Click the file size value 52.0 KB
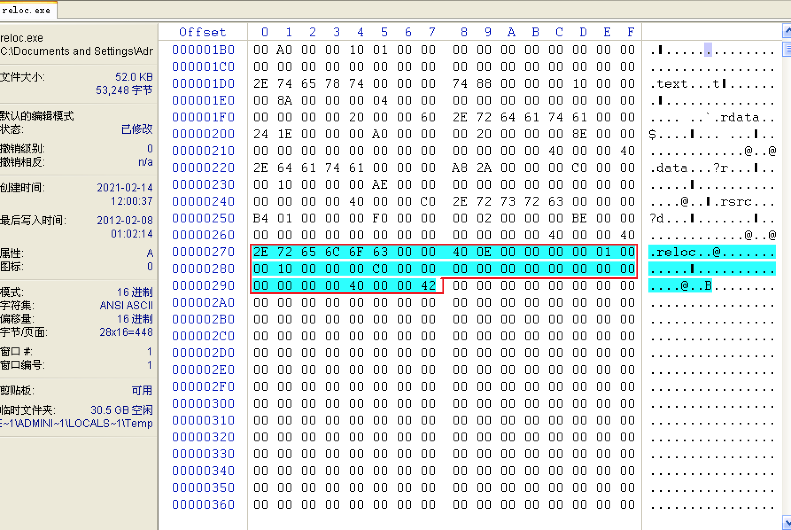Viewport: 791px width, 530px height. pyautogui.click(x=134, y=77)
